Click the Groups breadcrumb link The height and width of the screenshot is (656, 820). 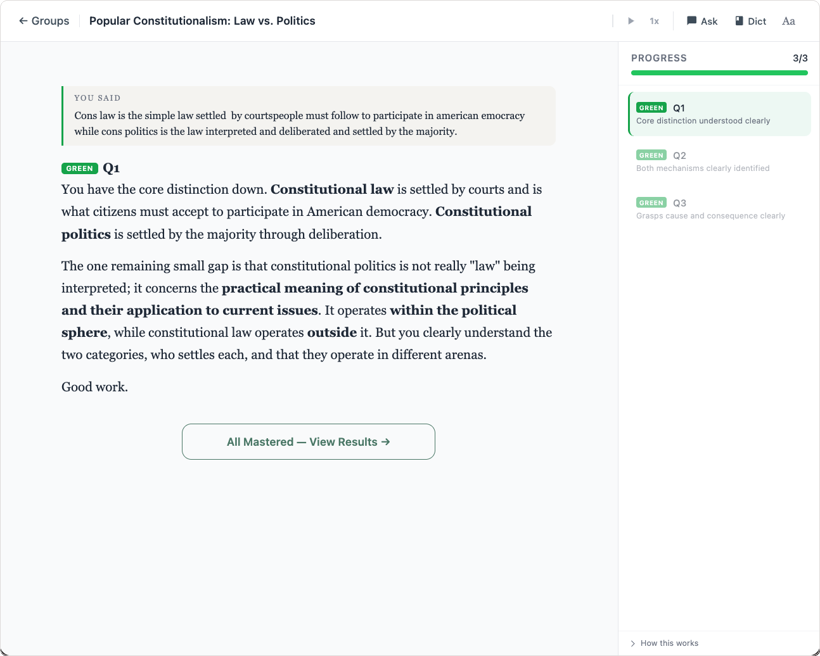[x=49, y=20]
